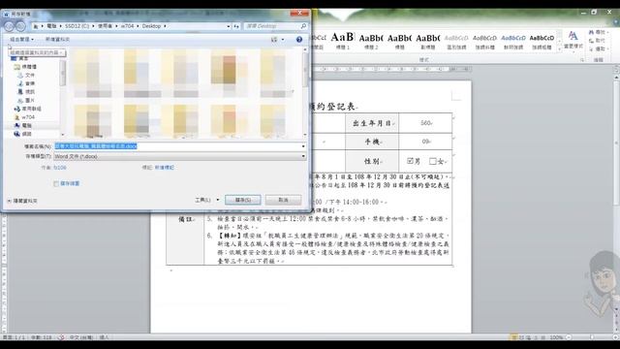Open the view options dropdown arrow
Screen dimensions: 620x349
click(x=283, y=39)
